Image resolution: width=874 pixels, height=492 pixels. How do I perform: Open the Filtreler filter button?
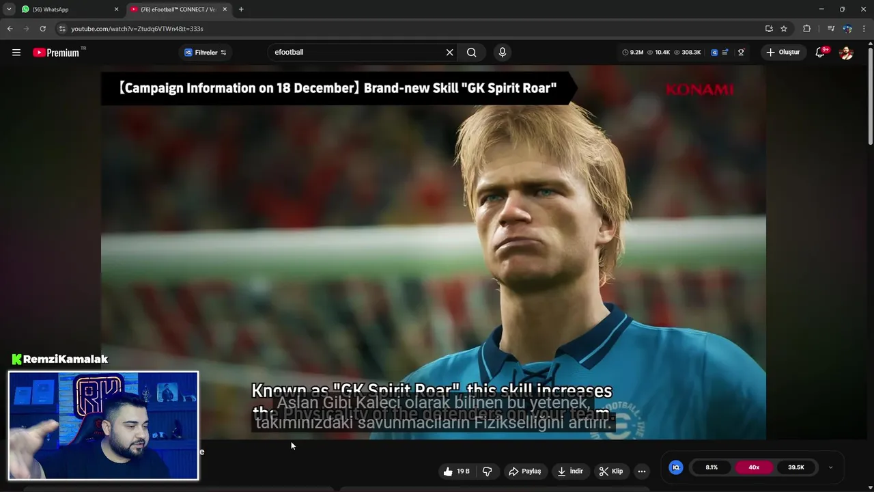pos(205,53)
